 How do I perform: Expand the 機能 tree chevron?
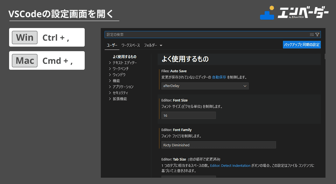point(110,81)
